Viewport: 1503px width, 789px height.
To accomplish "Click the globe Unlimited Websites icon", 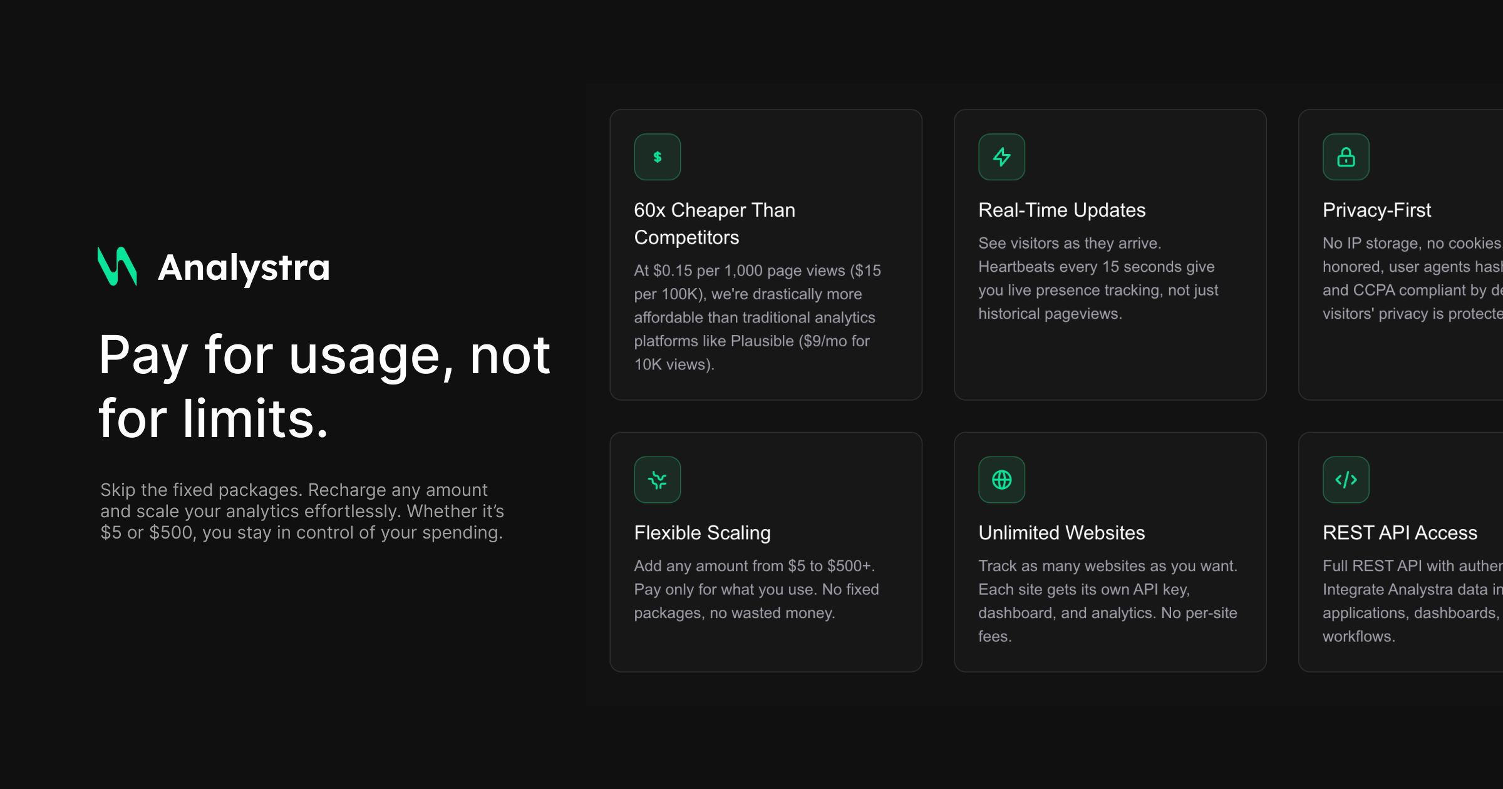I will click(x=1001, y=480).
